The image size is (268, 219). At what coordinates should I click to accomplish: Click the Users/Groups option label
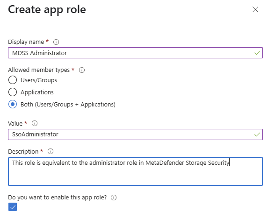click(39, 80)
